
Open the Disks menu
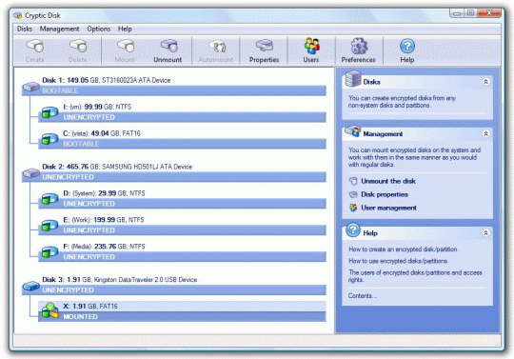(x=25, y=29)
